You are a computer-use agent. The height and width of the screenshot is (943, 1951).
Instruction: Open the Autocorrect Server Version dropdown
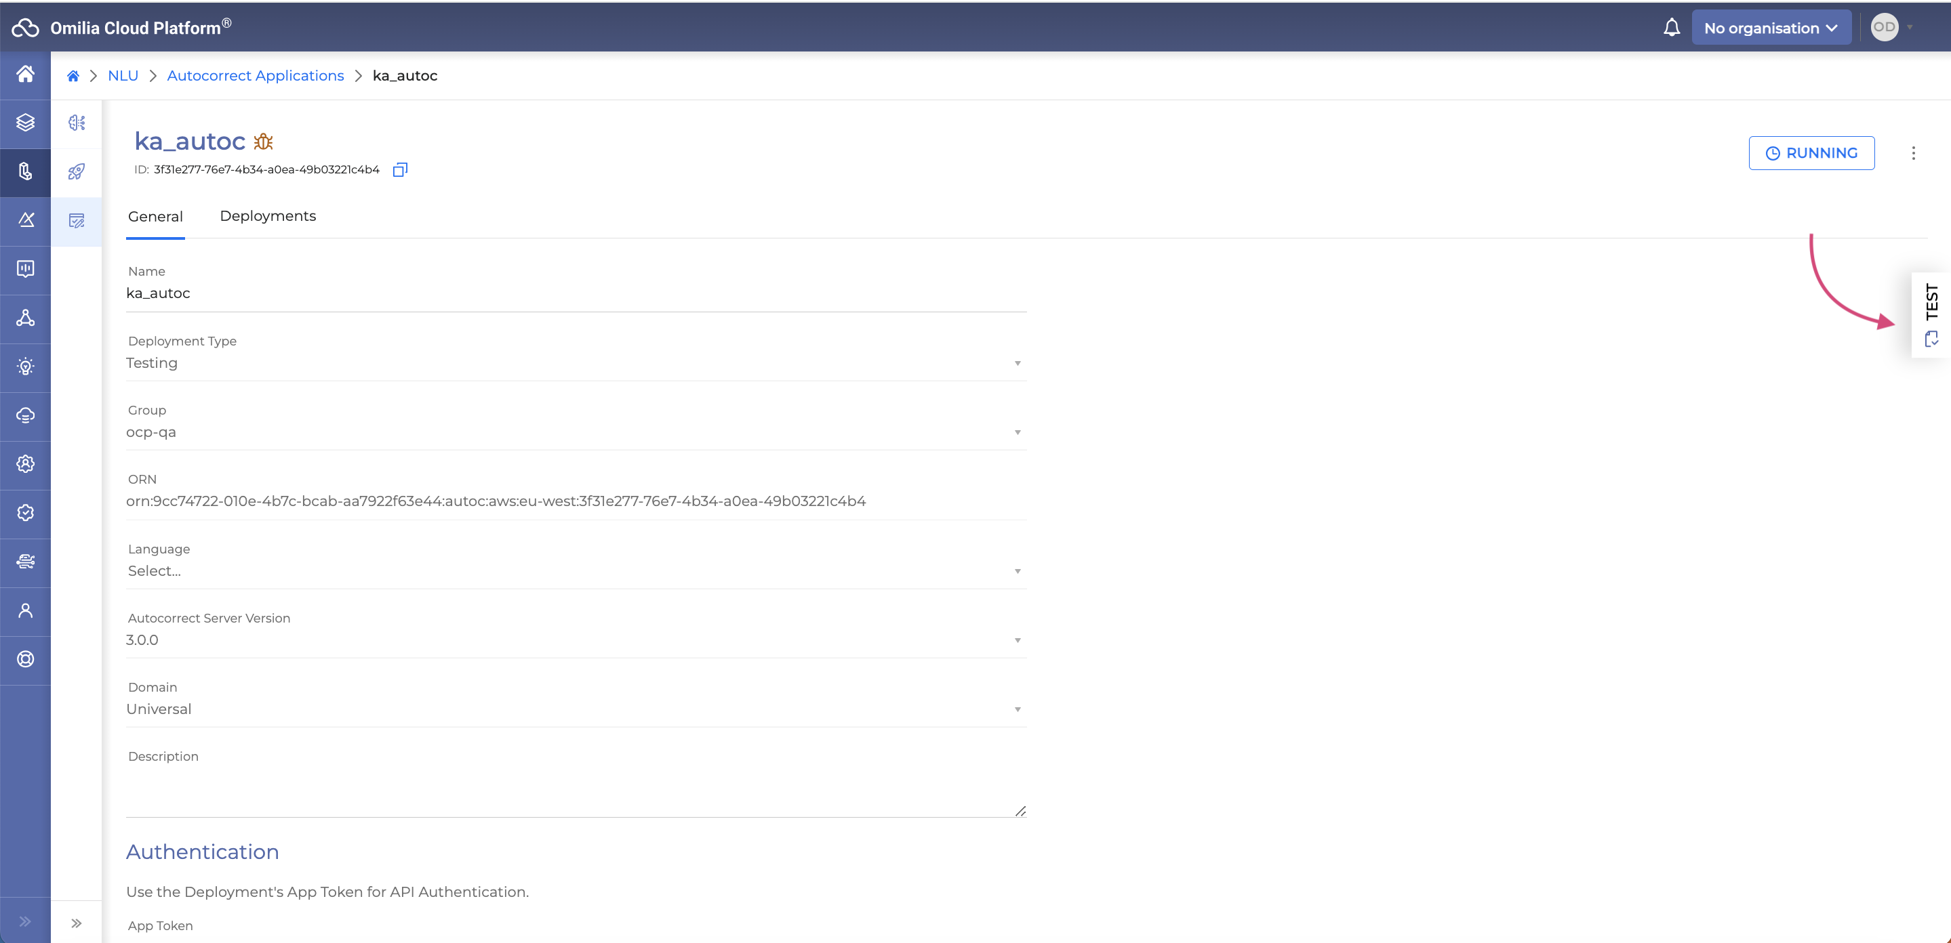576,640
